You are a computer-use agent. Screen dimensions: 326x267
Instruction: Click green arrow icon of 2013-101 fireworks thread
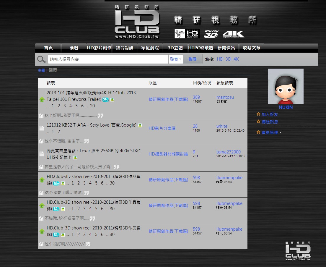click(42, 99)
